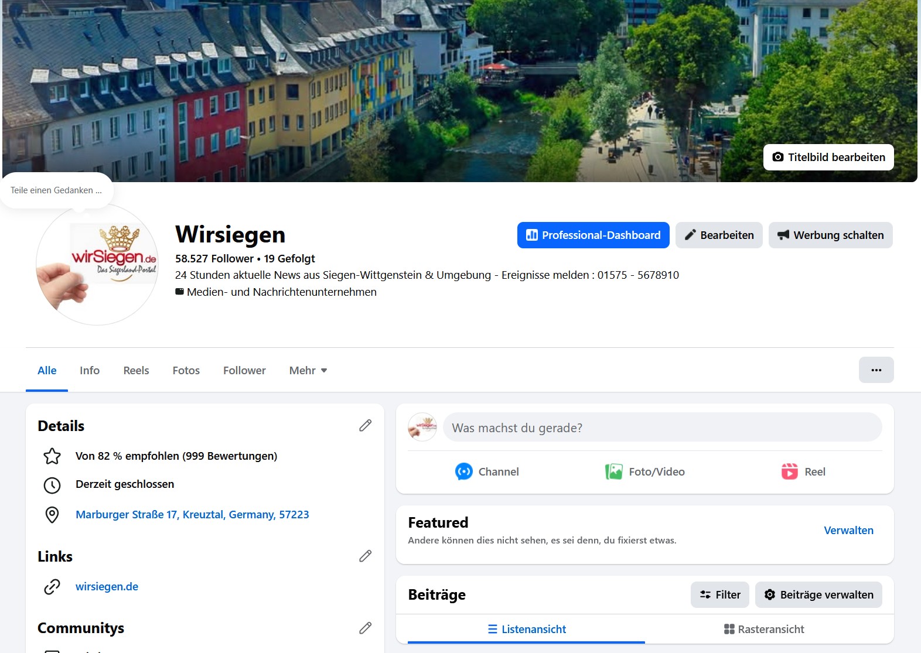921x653 pixels.
Task: Click the Foto/Video picture icon
Action: point(614,471)
